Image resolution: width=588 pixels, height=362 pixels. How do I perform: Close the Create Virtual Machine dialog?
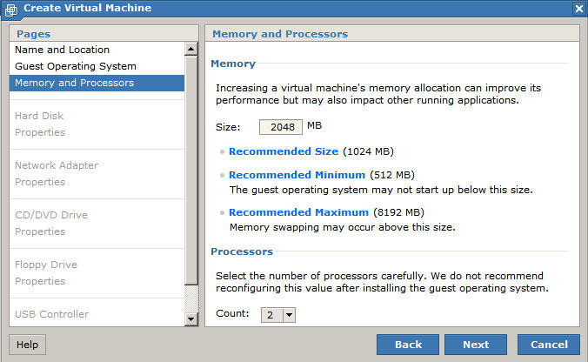click(579, 8)
